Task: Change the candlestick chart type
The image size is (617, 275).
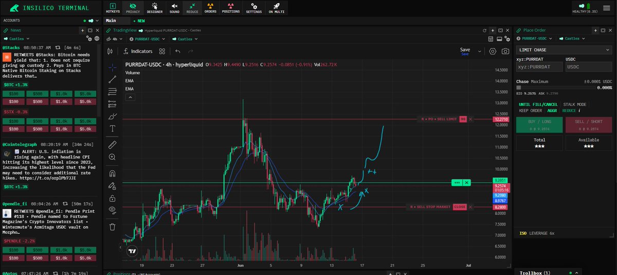Action: (110, 51)
